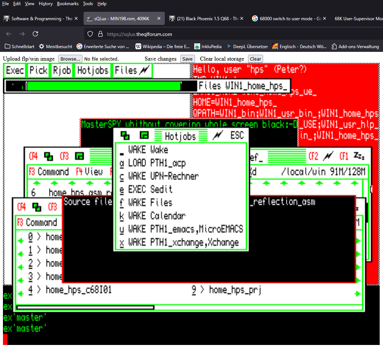Screen dimensions: 383x349
Task: Click move icon beside CF4 in front file window
Action: tap(37, 207)
